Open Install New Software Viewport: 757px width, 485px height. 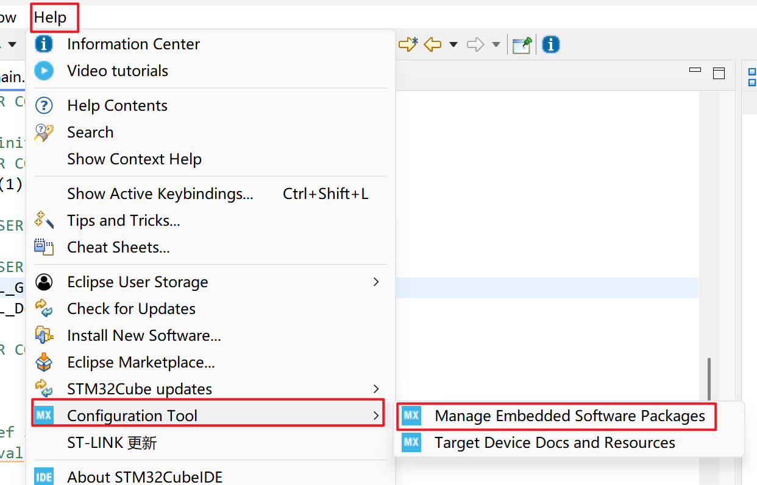144,335
